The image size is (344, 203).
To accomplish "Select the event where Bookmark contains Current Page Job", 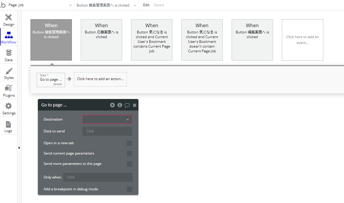I will [x=152, y=40].
